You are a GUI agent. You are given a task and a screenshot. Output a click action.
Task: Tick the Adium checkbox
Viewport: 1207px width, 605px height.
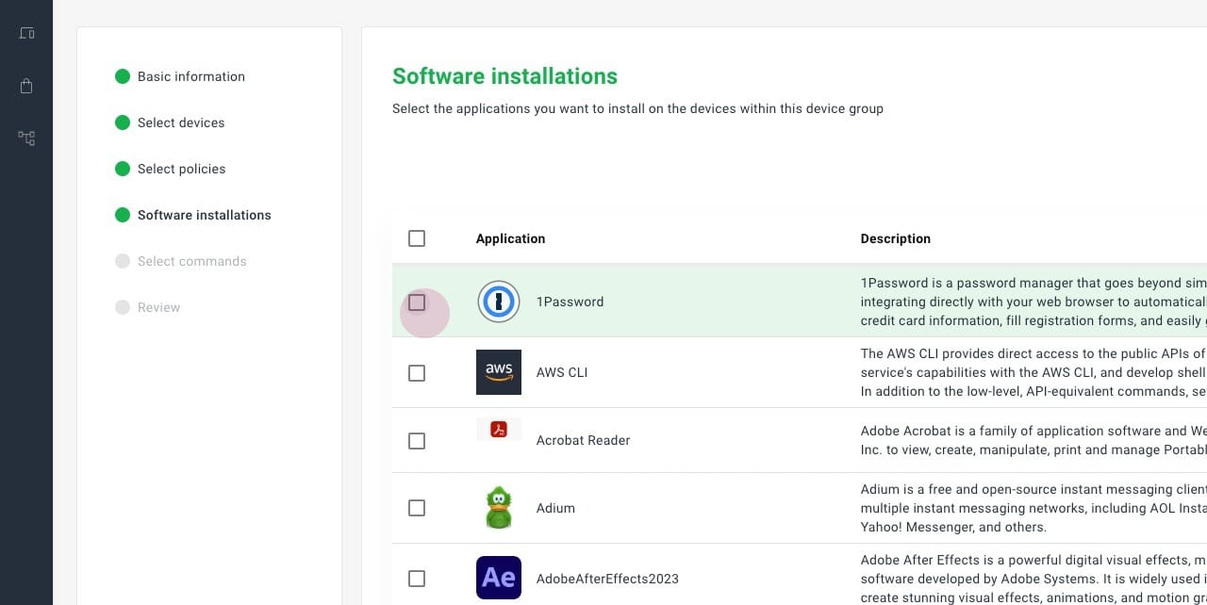pyautogui.click(x=417, y=508)
